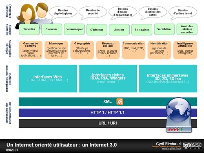Image resolution: width=204 pixels, height=153 pixels.
Task: Click the Travailler green box
Action: coord(29,29)
